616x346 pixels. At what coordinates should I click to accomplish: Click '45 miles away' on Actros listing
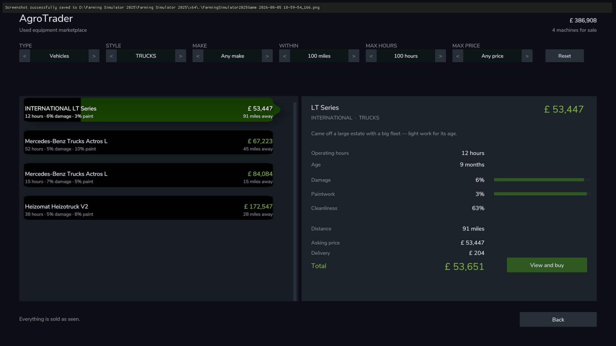click(x=258, y=149)
